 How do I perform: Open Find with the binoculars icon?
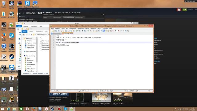(x=82, y=31)
